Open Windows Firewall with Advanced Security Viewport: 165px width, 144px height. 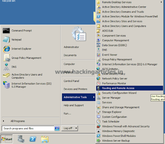click(x=126, y=126)
